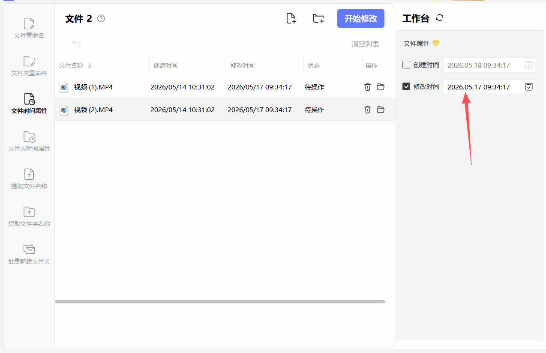Click the 文件 2 heading
Screen dimensions: 546x353
[x=78, y=18]
